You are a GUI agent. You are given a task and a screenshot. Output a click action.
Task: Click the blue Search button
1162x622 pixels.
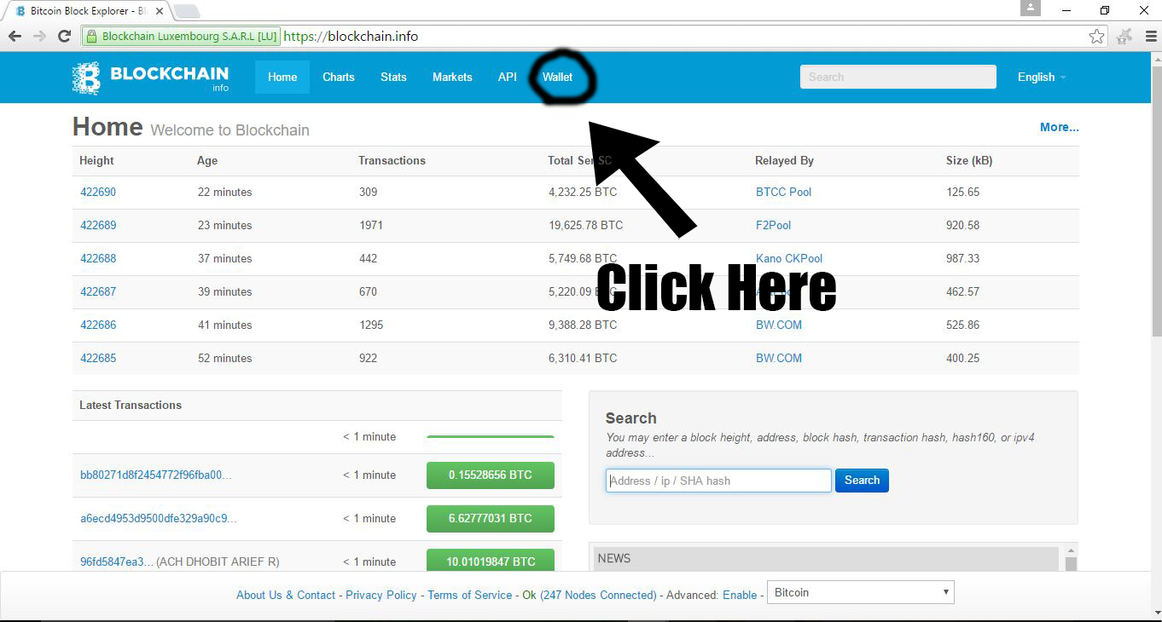coord(862,481)
